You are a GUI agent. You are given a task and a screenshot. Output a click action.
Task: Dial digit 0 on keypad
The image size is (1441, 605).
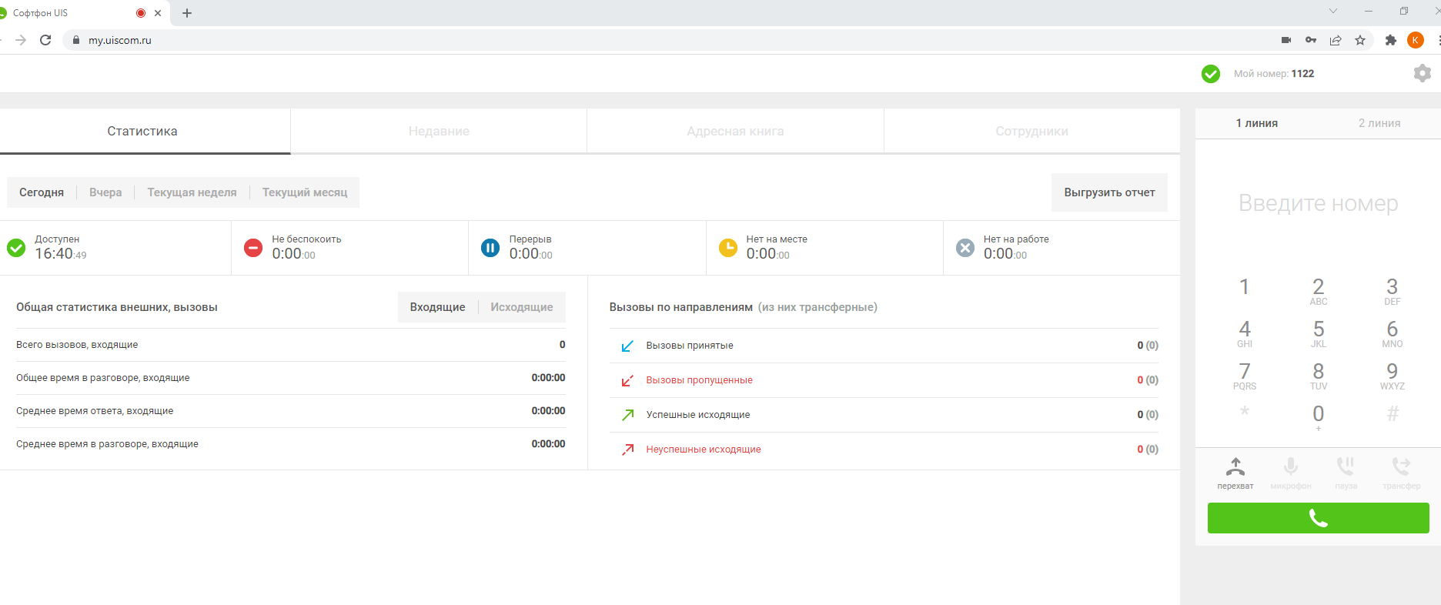[1318, 417]
